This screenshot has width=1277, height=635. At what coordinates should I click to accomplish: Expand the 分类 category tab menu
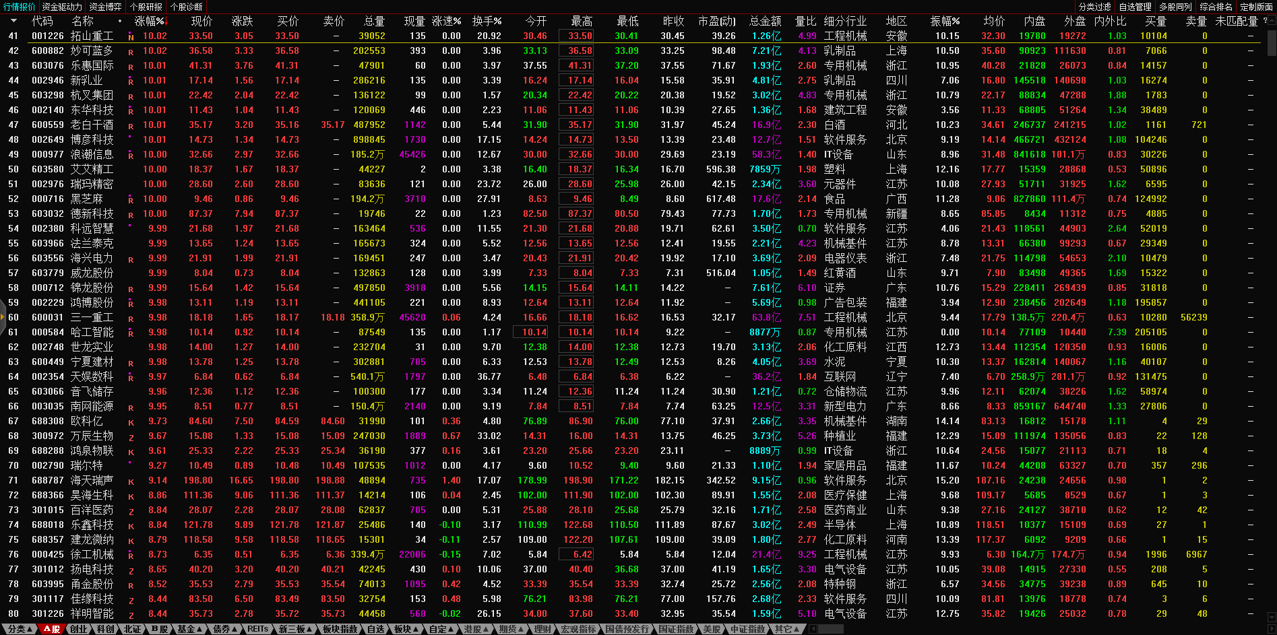click(18, 629)
